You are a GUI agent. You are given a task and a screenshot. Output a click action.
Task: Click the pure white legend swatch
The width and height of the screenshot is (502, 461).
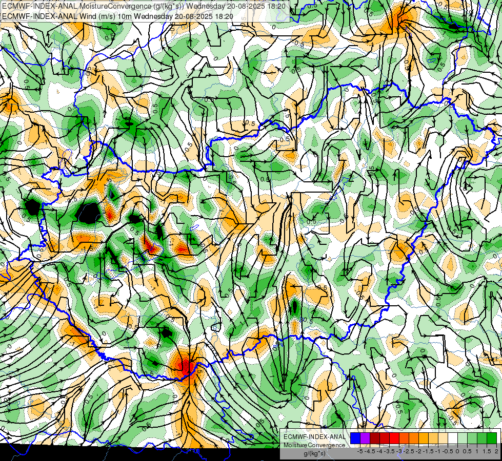[453, 438]
